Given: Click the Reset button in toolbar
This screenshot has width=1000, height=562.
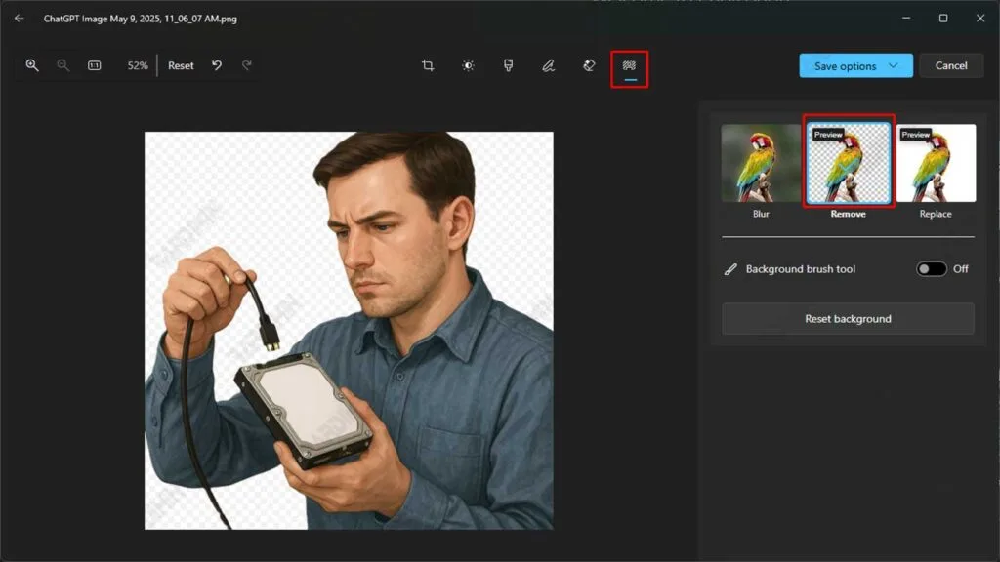Looking at the screenshot, I should click(181, 65).
